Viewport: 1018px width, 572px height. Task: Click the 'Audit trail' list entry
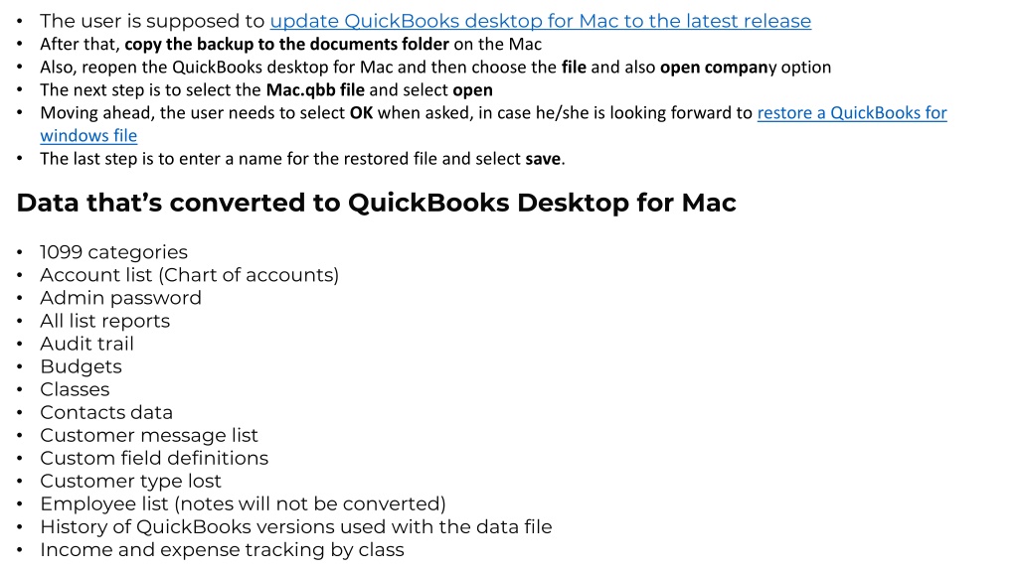click(87, 344)
